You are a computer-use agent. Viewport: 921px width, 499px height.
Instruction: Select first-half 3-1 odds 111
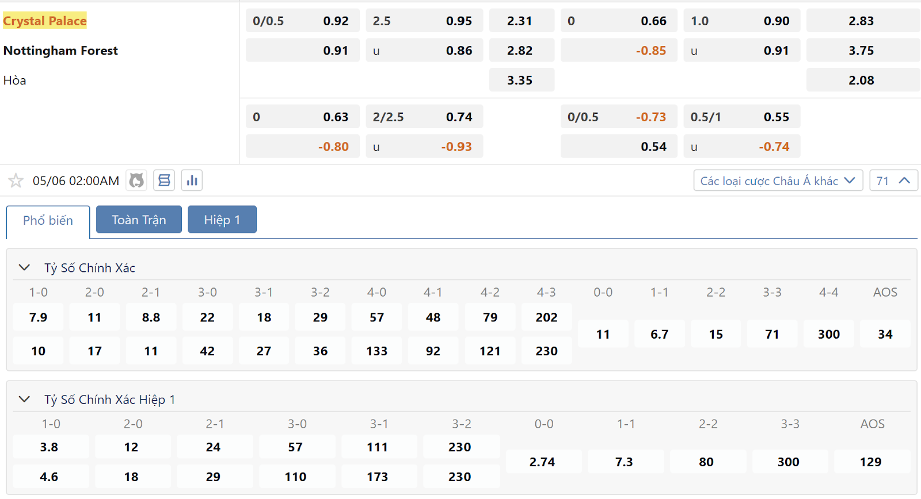379,447
